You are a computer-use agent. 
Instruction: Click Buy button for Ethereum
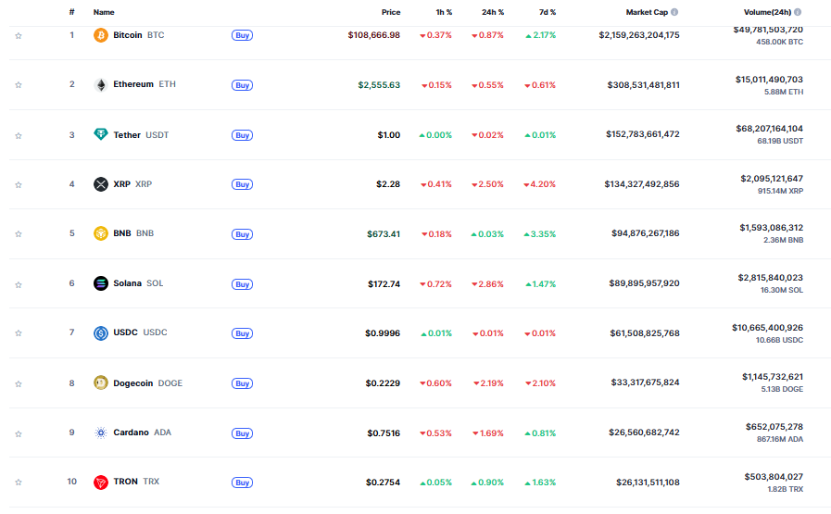pos(242,85)
